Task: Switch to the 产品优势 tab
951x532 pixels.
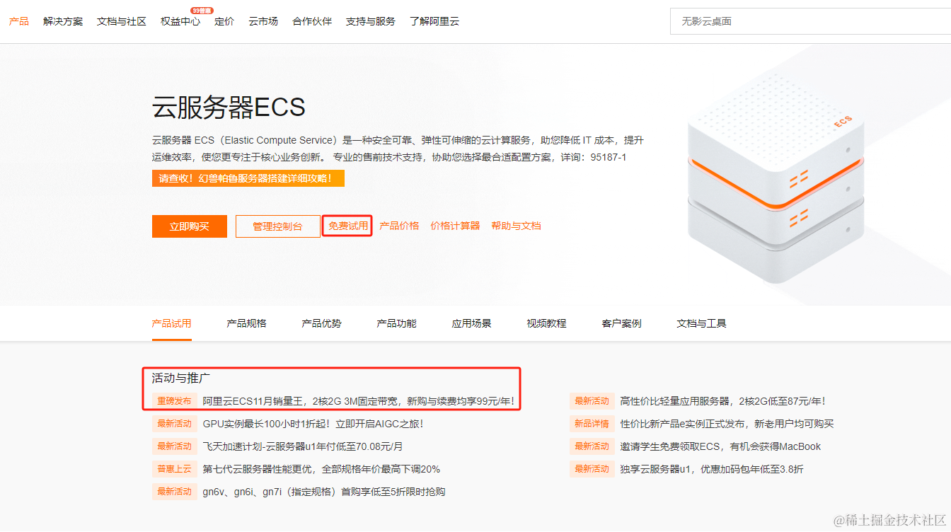Action: pyautogui.click(x=321, y=323)
